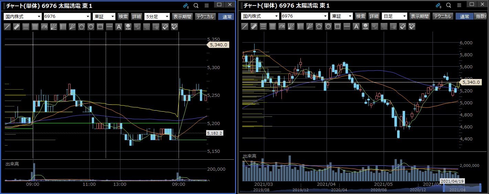Choose the pentagon shape tool in the left chart

pyautogui.click(x=81, y=27)
